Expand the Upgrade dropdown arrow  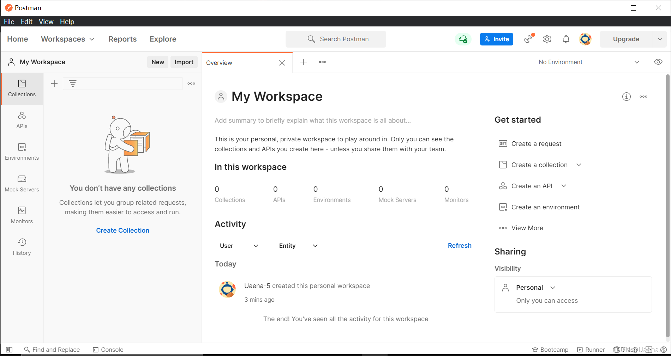pos(660,39)
